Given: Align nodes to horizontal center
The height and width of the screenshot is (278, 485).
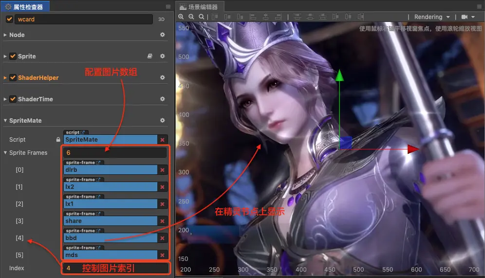Looking at the screenshot, I should [x=266, y=17].
